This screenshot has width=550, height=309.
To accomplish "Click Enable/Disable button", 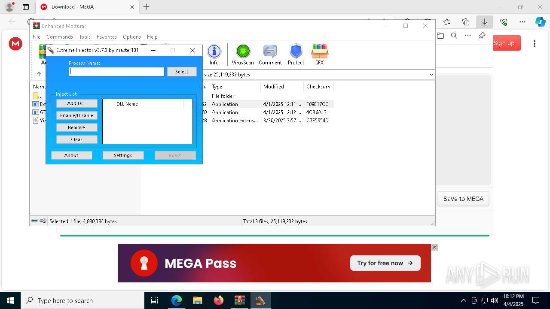I will tap(76, 115).
